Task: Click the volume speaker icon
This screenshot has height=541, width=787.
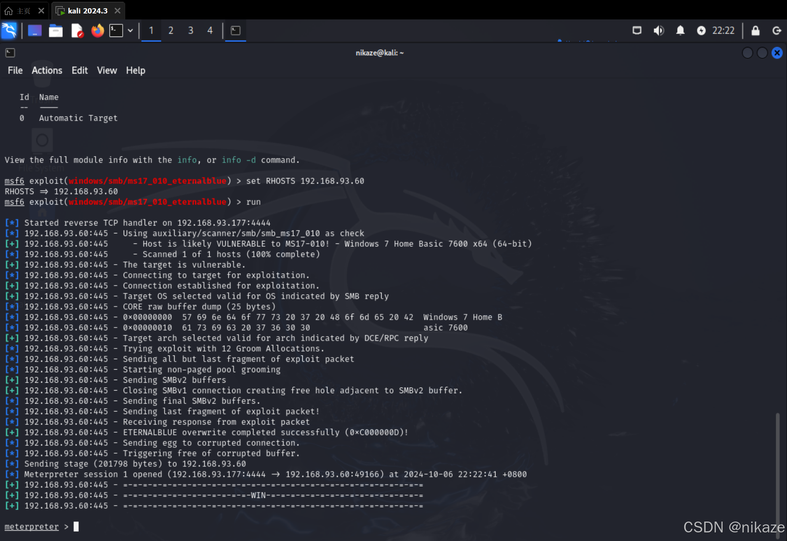Action: (658, 31)
